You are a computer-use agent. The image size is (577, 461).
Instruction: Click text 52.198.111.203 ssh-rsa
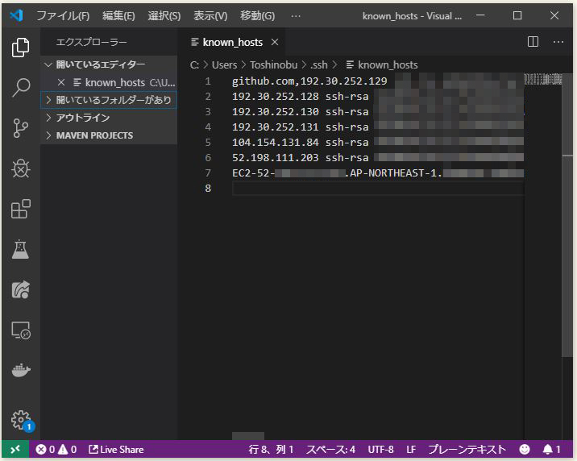point(300,158)
